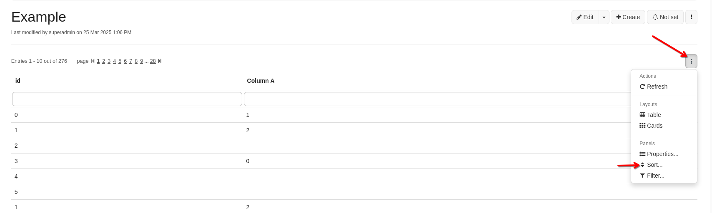Expand the Edit dropdown caret
Screen dimensions: 712x213
(x=604, y=17)
